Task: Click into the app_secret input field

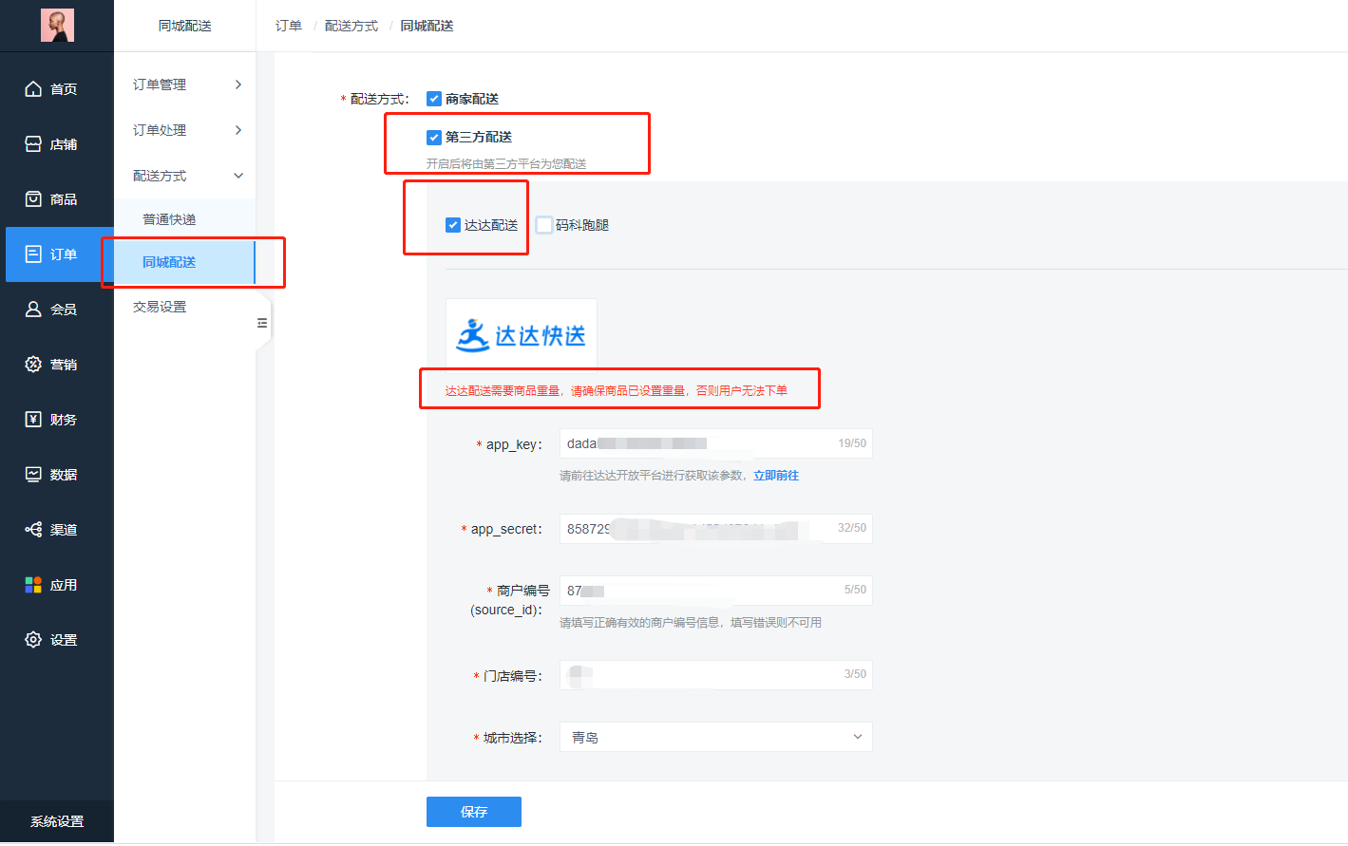Action: [x=716, y=528]
